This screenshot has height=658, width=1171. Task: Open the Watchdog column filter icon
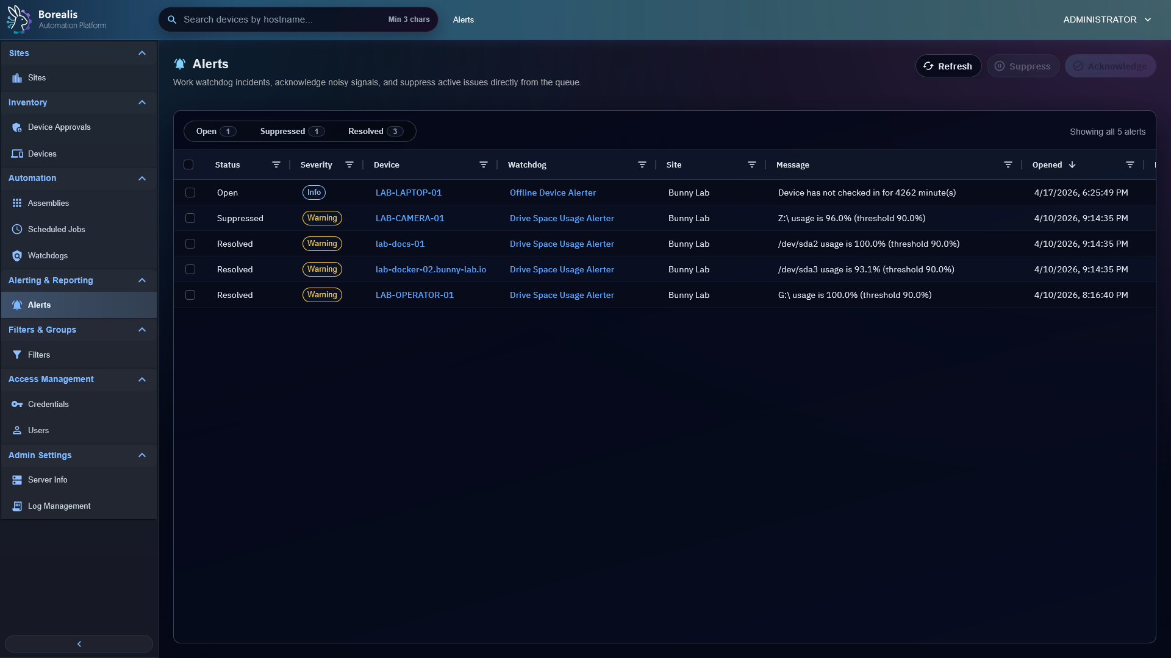[642, 164]
